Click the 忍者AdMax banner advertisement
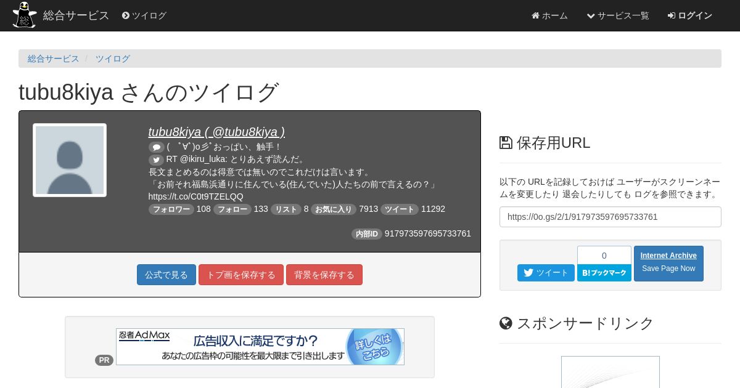Screen dimensions: 740x388 (260, 347)
